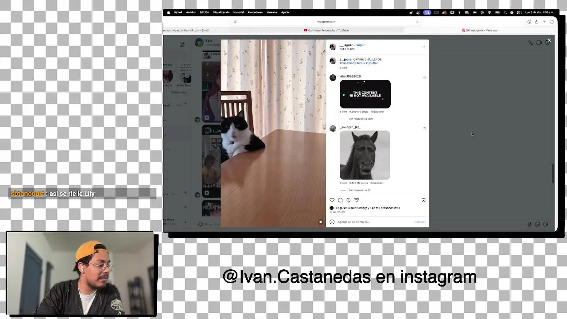The image size is (567, 319).
Task: Click the microphone voice message icon
Action: click(x=529, y=224)
